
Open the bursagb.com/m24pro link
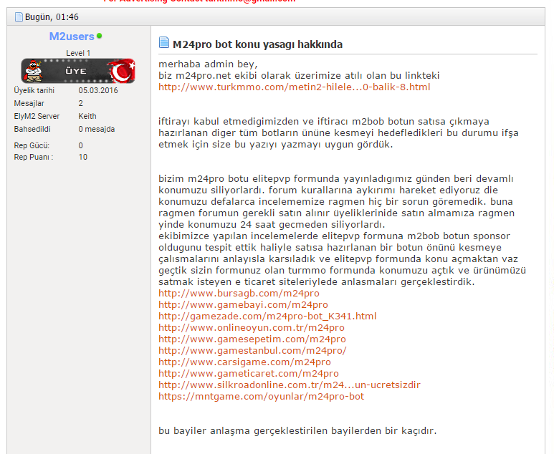(x=239, y=293)
